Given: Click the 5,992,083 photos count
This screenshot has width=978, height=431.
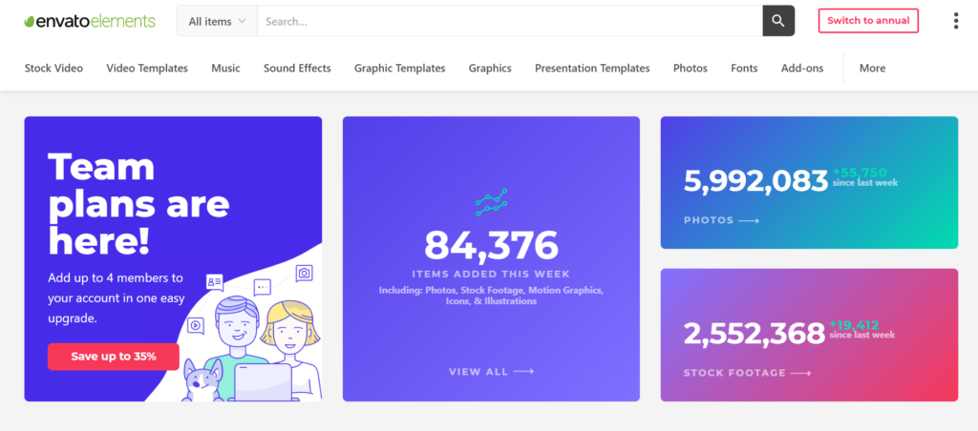Looking at the screenshot, I should [756, 181].
